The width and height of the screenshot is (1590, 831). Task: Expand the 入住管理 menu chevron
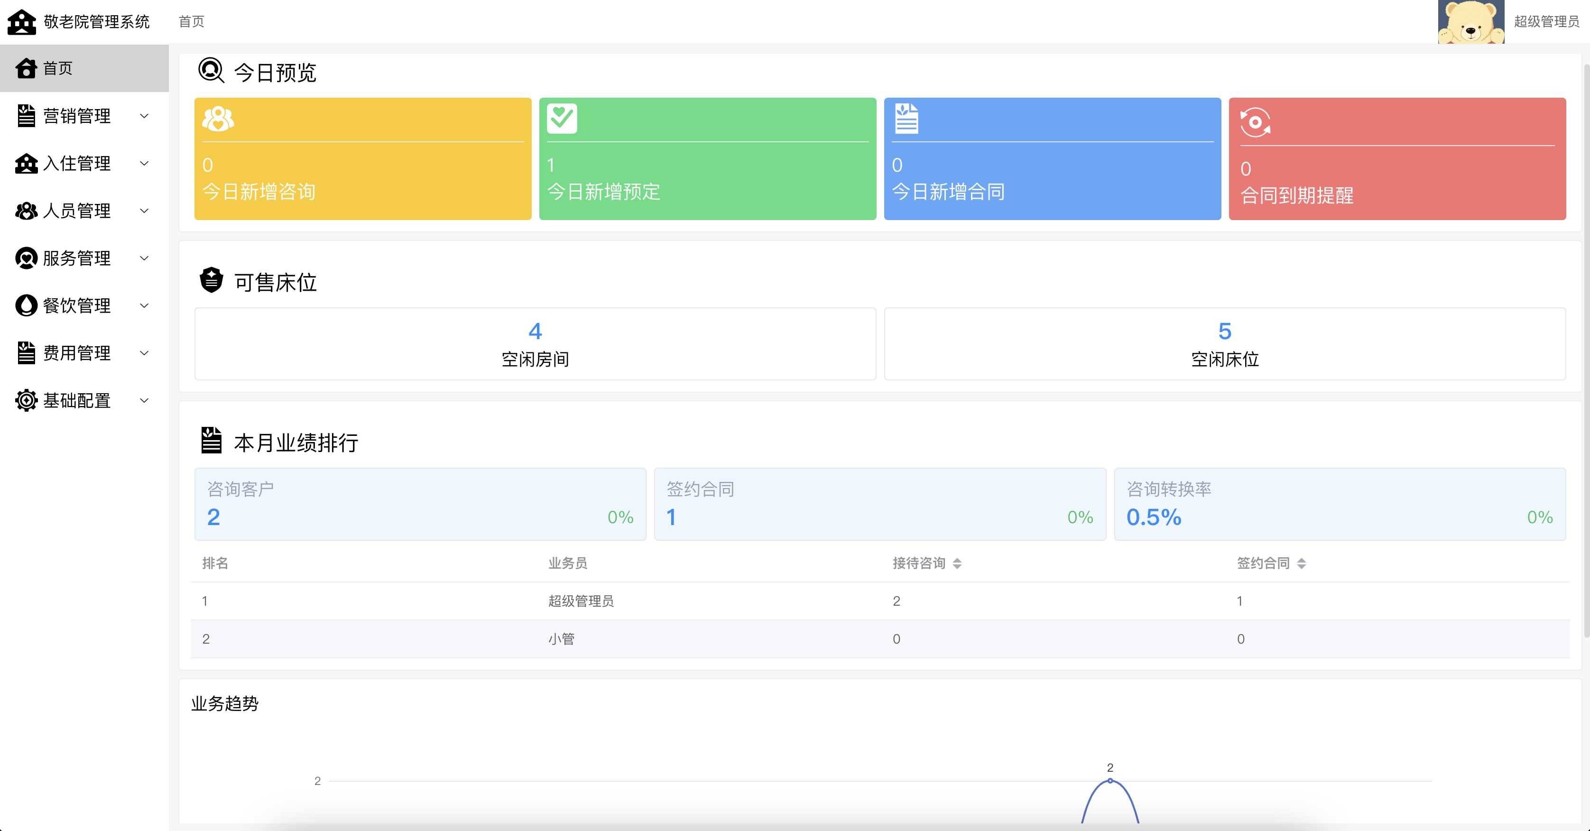pyautogui.click(x=144, y=163)
